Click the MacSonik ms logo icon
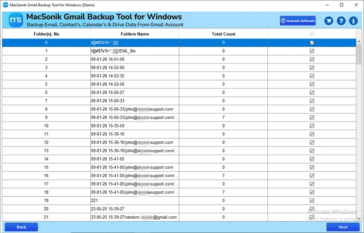This screenshot has height=233, width=364. (x=16, y=20)
